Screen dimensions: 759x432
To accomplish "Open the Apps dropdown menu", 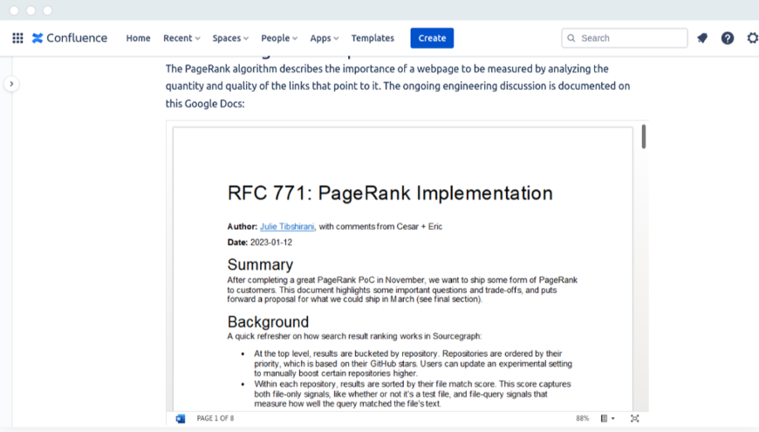I will [x=325, y=38].
